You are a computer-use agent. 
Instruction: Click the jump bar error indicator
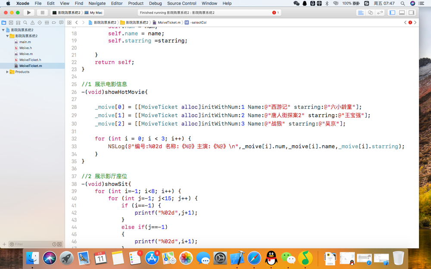point(410,22)
